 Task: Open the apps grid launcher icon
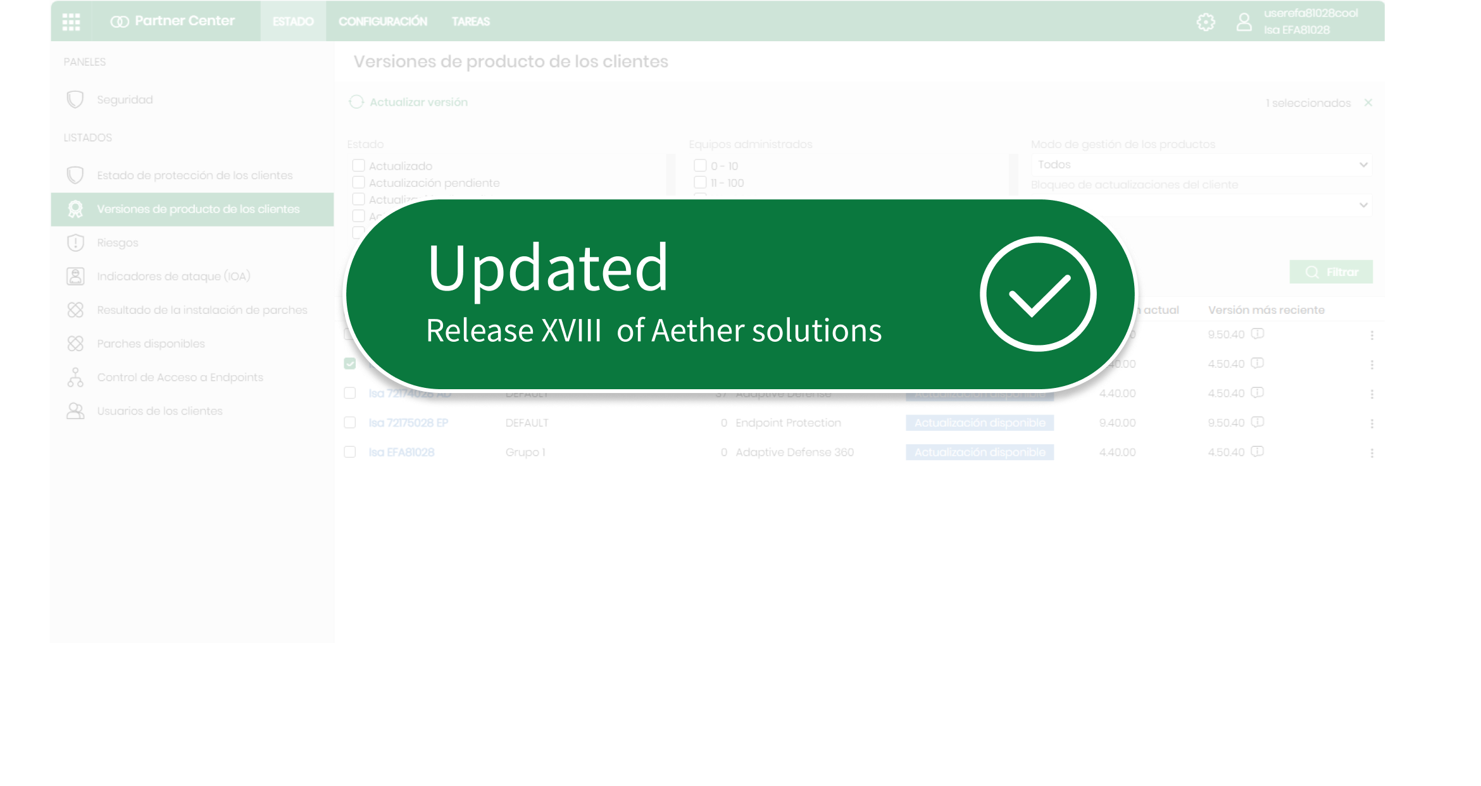[71, 22]
